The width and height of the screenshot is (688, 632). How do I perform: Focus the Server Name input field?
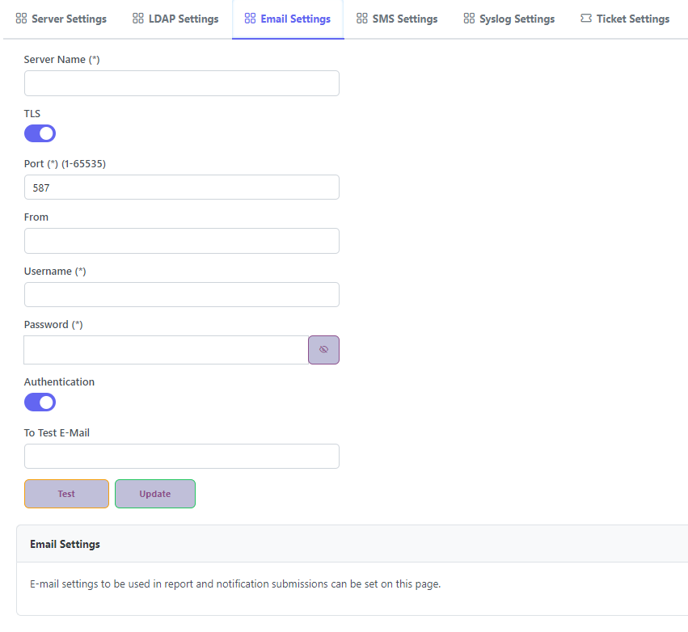click(x=181, y=83)
